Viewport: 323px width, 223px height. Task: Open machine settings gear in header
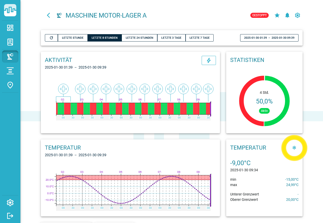click(298, 15)
